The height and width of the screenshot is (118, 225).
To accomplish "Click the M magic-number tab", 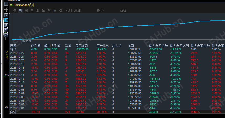I will [55, 11].
